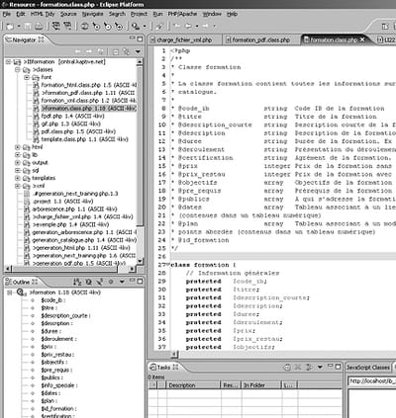Expand the lib folder
396x418 pixels.
tap(17, 155)
